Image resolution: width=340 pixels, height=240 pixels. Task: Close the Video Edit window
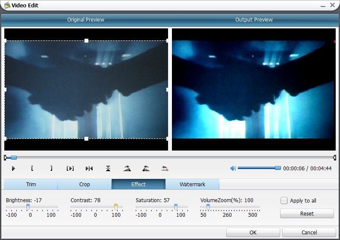point(332,5)
